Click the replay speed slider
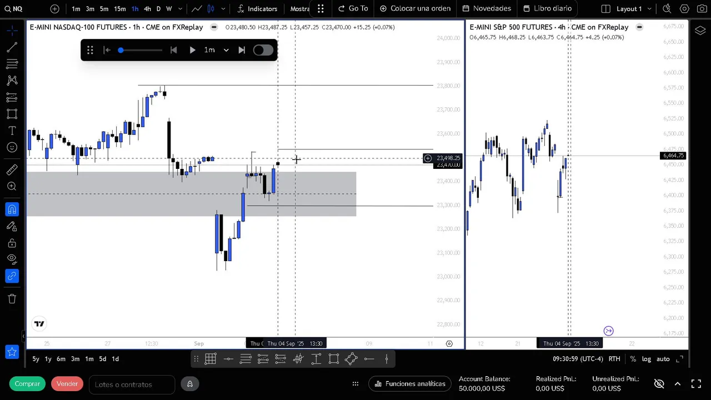Image resolution: width=711 pixels, height=400 pixels. (141, 50)
